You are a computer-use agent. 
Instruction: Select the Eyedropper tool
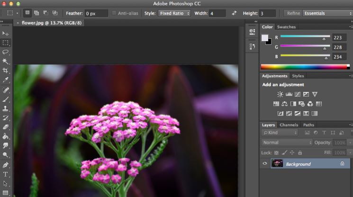(5, 80)
